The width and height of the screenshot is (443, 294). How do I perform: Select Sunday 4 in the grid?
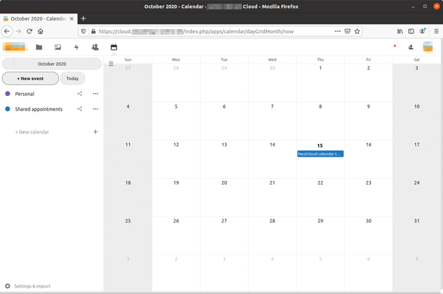[x=128, y=121]
